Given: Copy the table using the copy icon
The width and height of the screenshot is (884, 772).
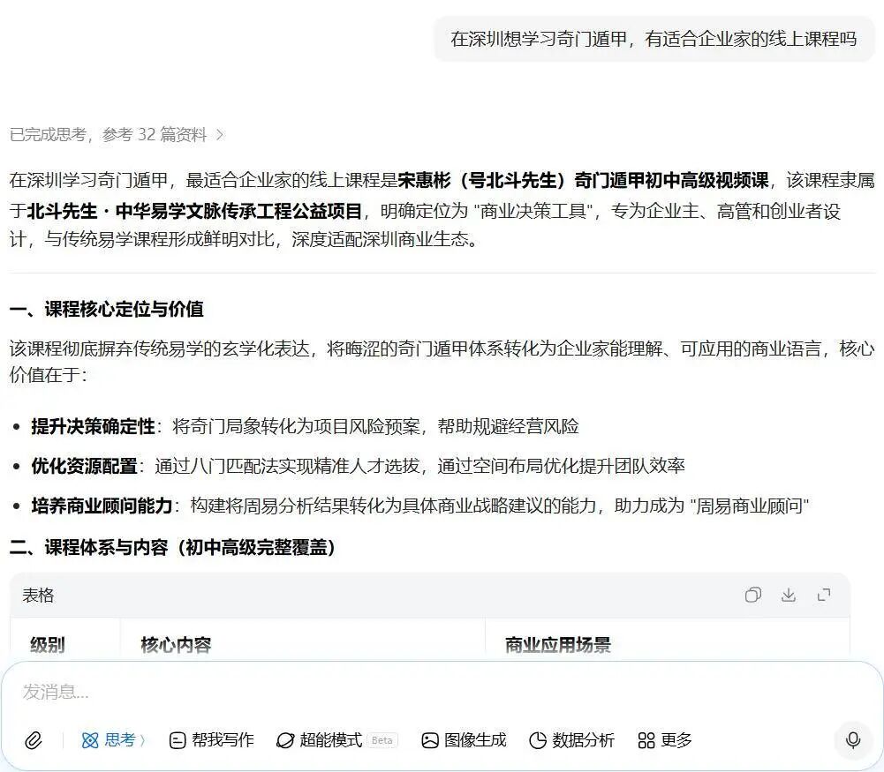Looking at the screenshot, I should coord(752,595).
